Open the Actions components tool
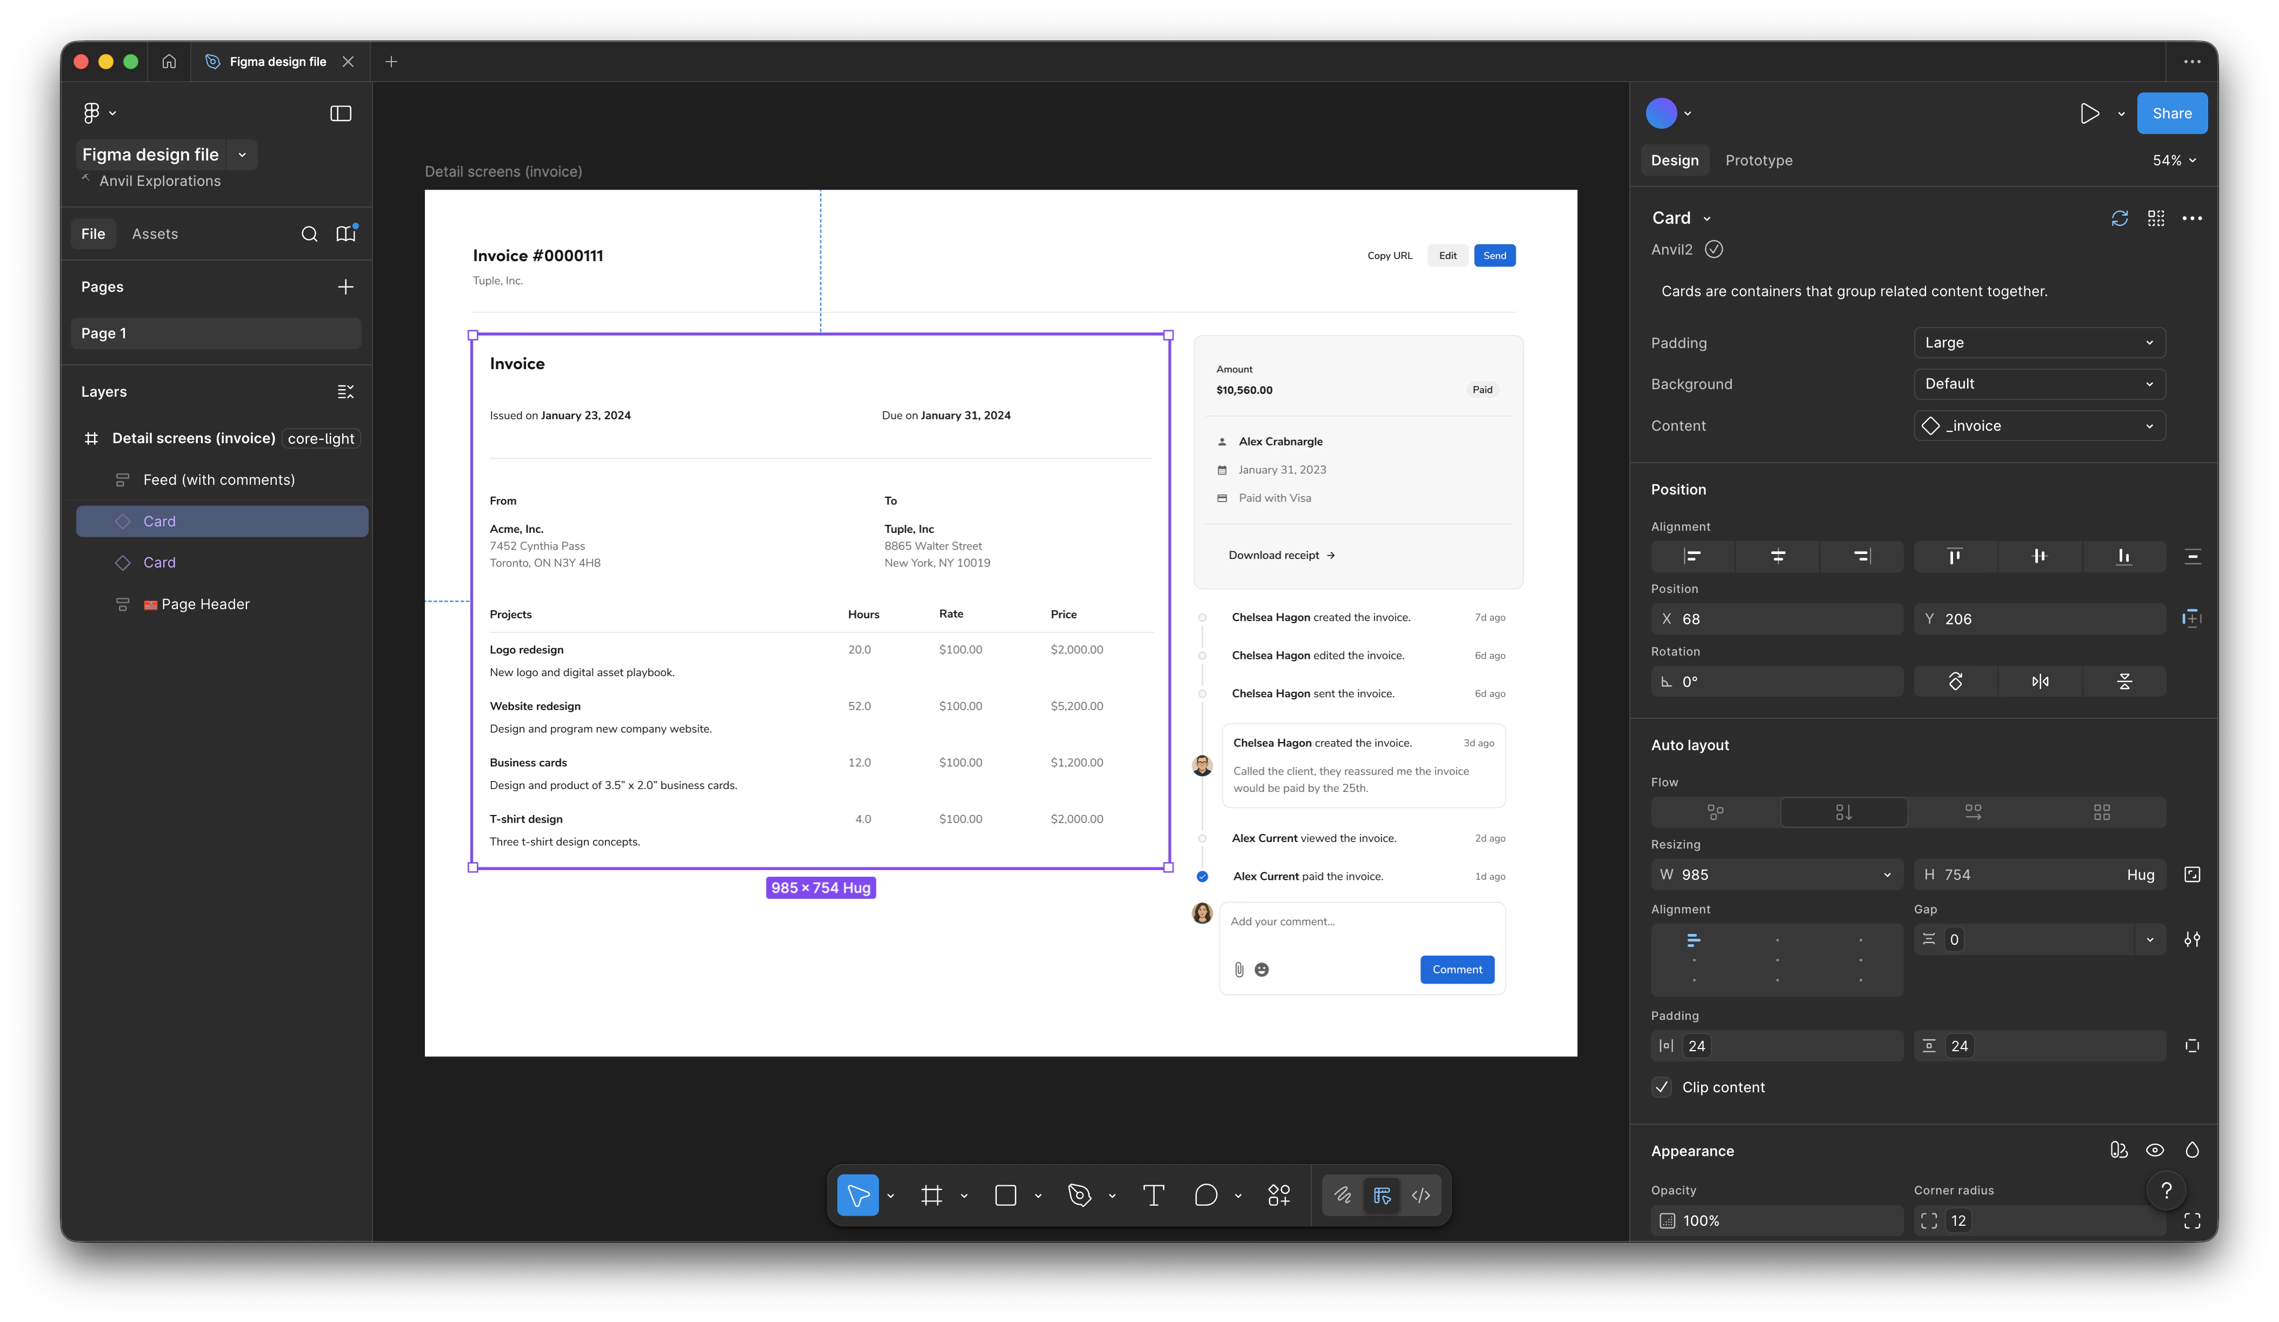 (x=1279, y=1196)
